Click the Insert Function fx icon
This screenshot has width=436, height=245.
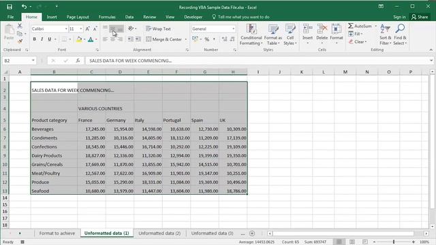[78, 61]
